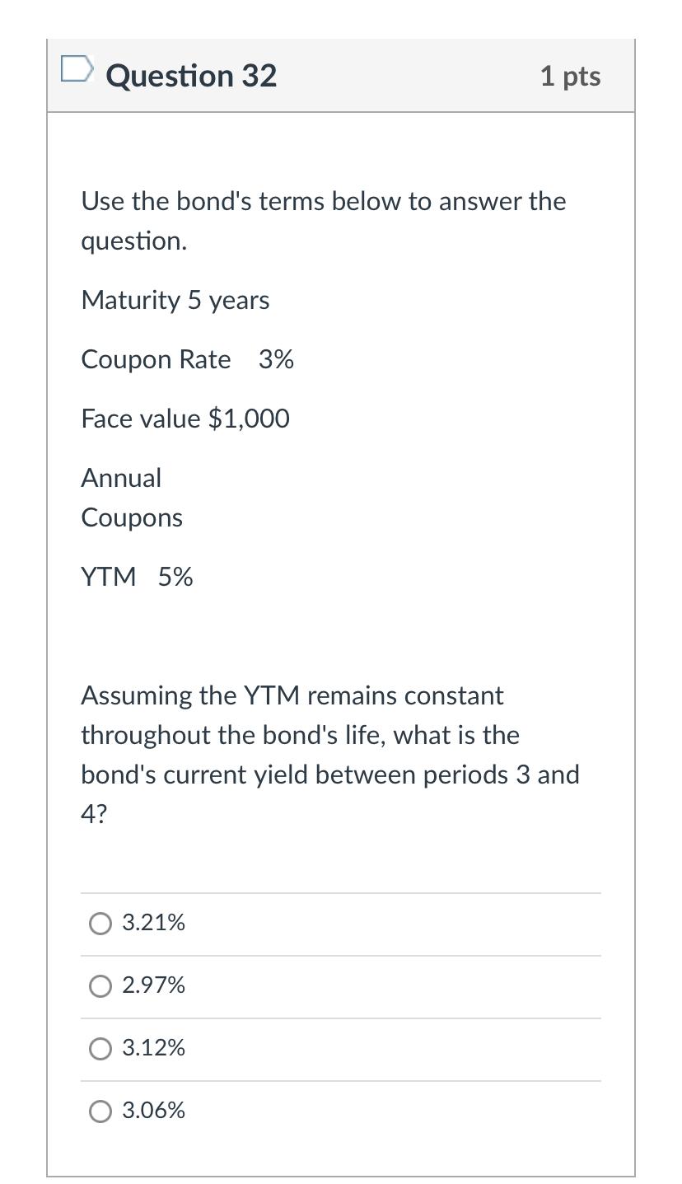682x1184 pixels.
Task: Select the 3.21% answer option
Action: pos(100,924)
